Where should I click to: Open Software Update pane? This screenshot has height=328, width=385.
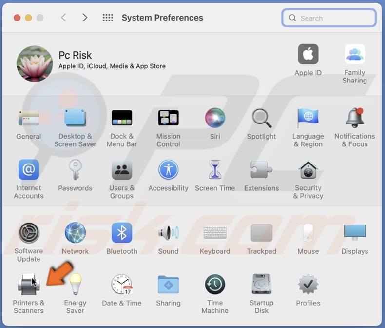(29, 233)
